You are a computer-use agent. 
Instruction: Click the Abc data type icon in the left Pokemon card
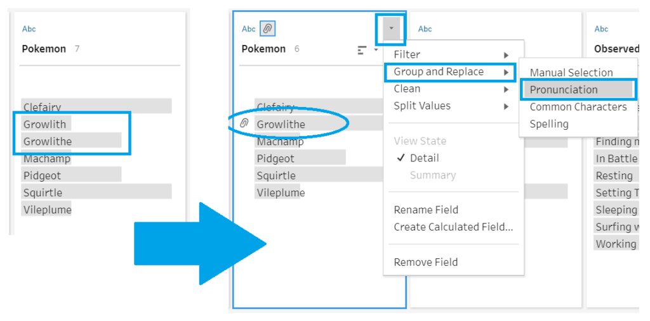[x=29, y=28]
